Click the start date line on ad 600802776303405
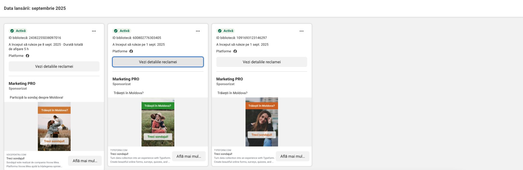523x170 pixels. (x=138, y=45)
